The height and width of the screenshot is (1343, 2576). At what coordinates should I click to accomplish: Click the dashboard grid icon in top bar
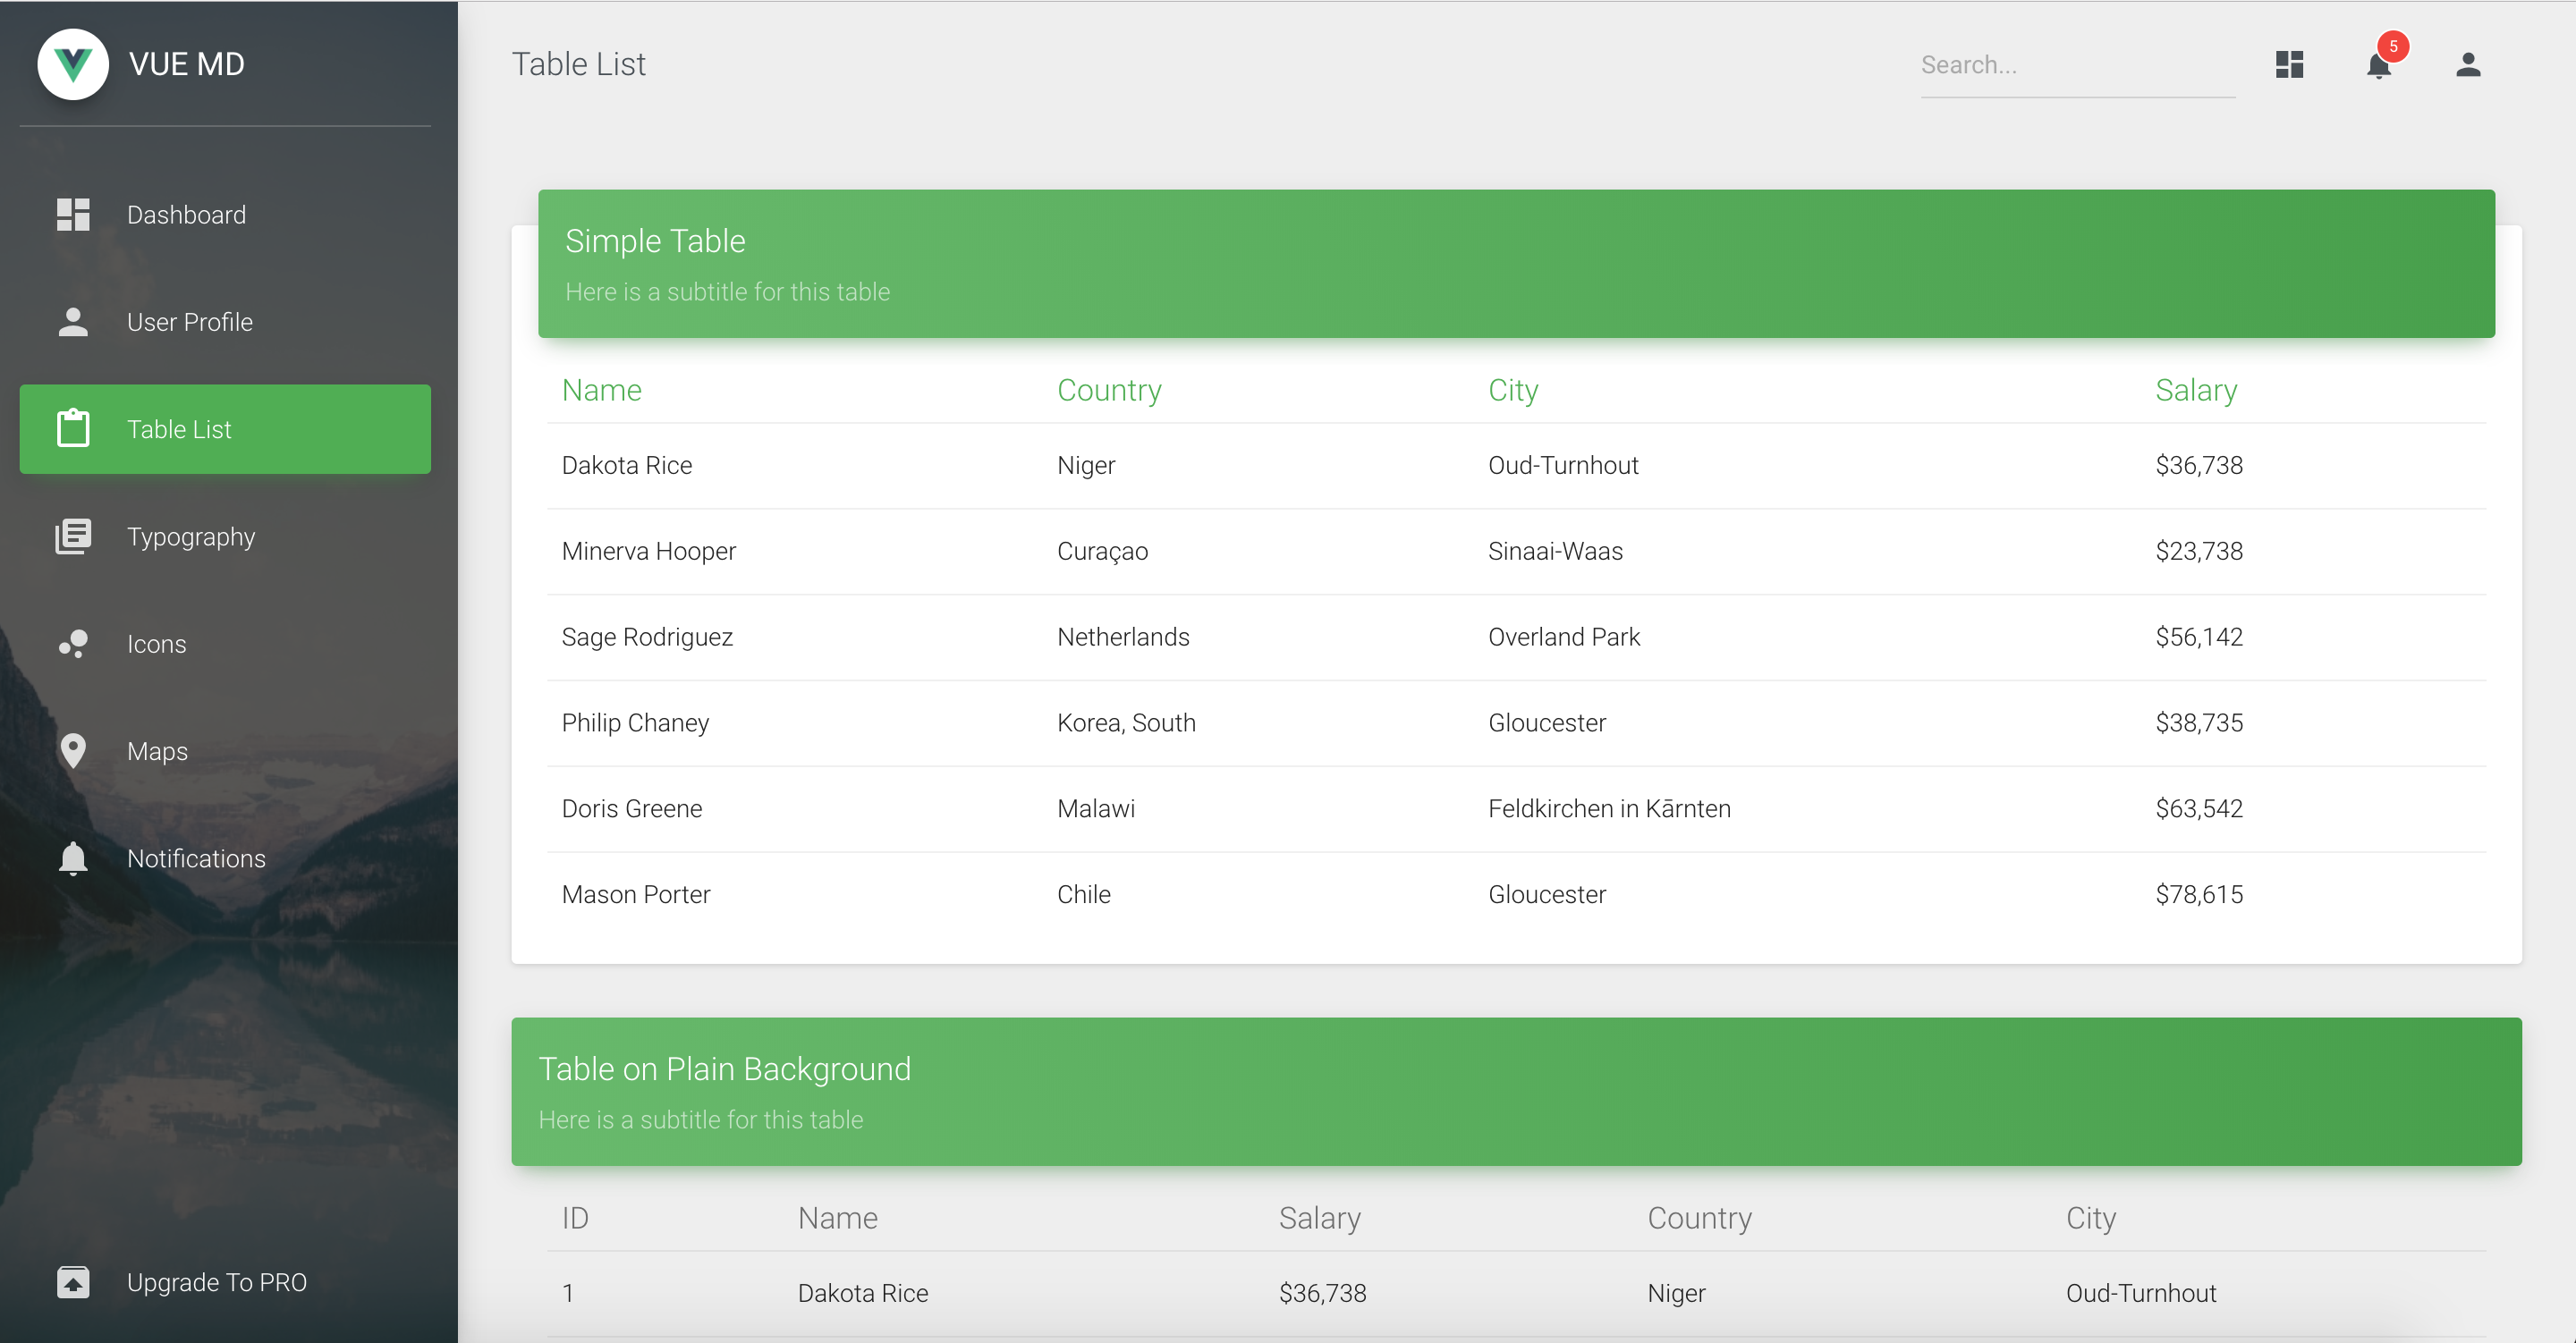pos(2289,65)
